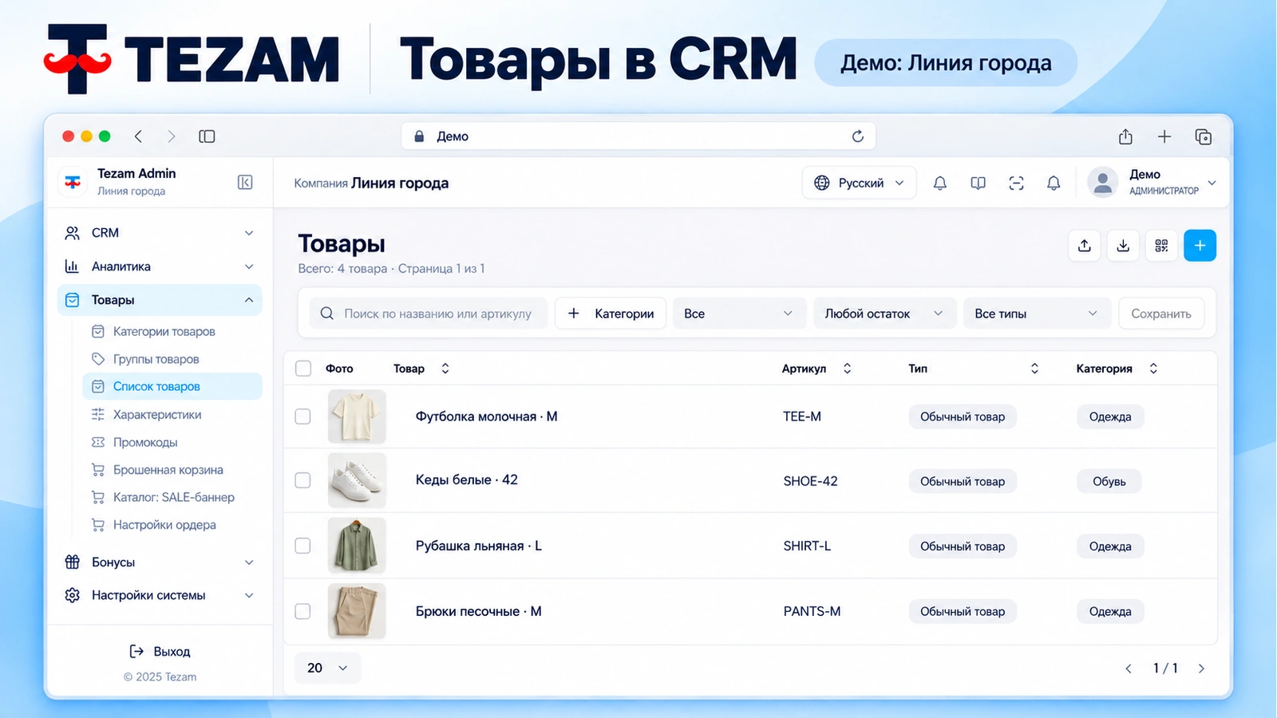Viewport: 1277px width, 718px height.
Task: Open the browser share icon
Action: (x=1125, y=136)
